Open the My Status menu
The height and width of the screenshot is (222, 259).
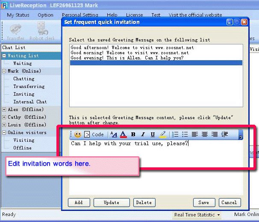[x=18, y=15]
